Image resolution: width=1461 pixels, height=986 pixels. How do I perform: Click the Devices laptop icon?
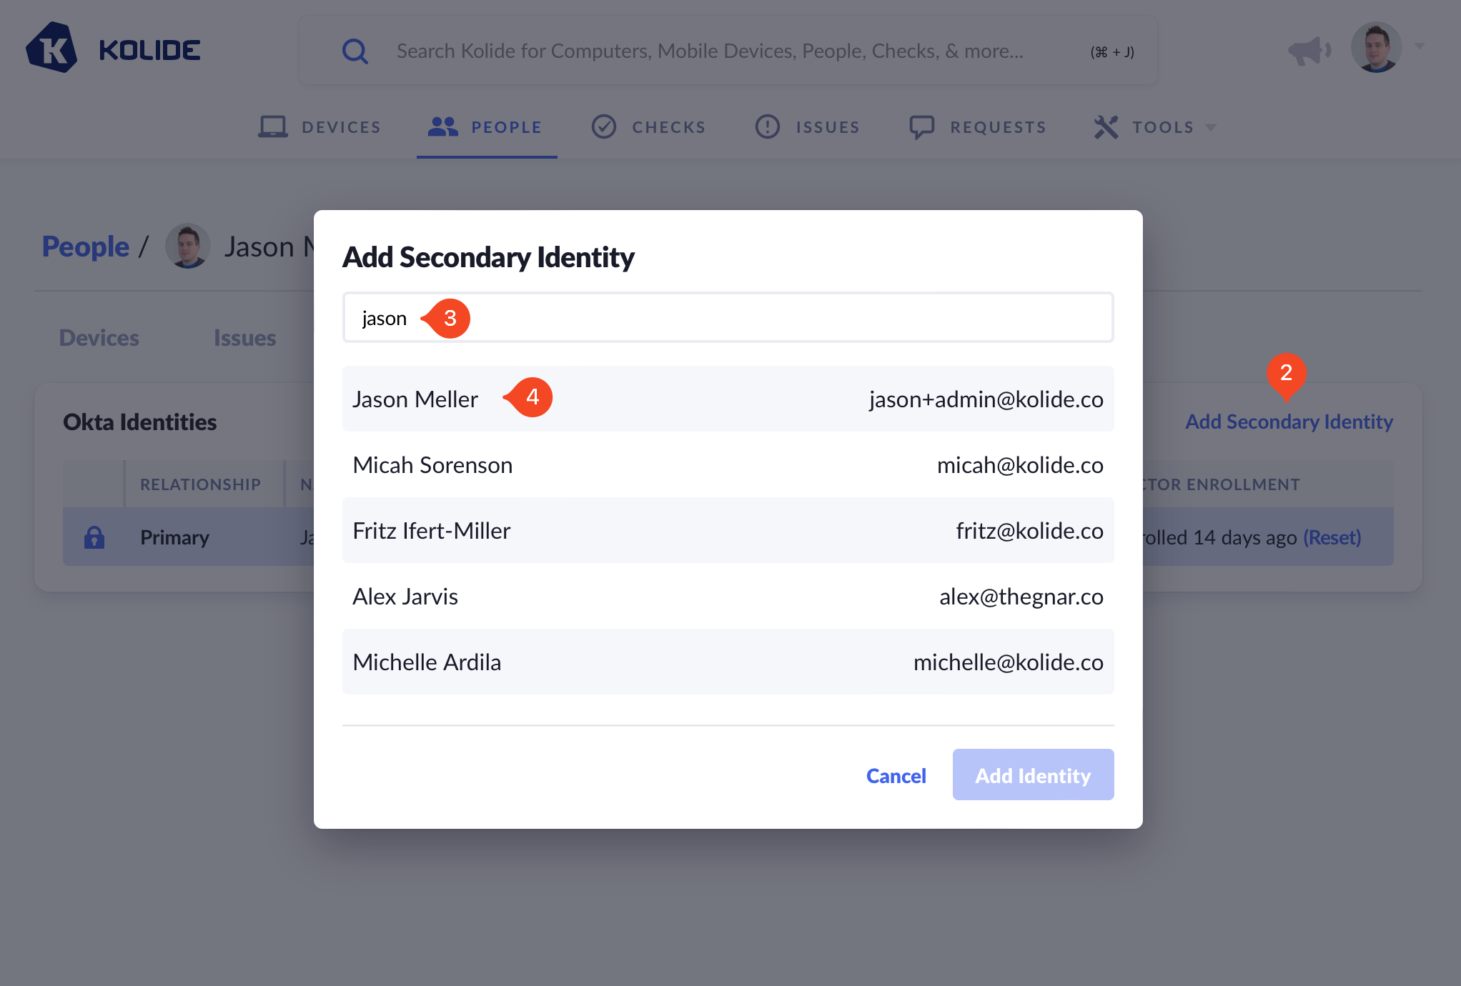tap(272, 127)
